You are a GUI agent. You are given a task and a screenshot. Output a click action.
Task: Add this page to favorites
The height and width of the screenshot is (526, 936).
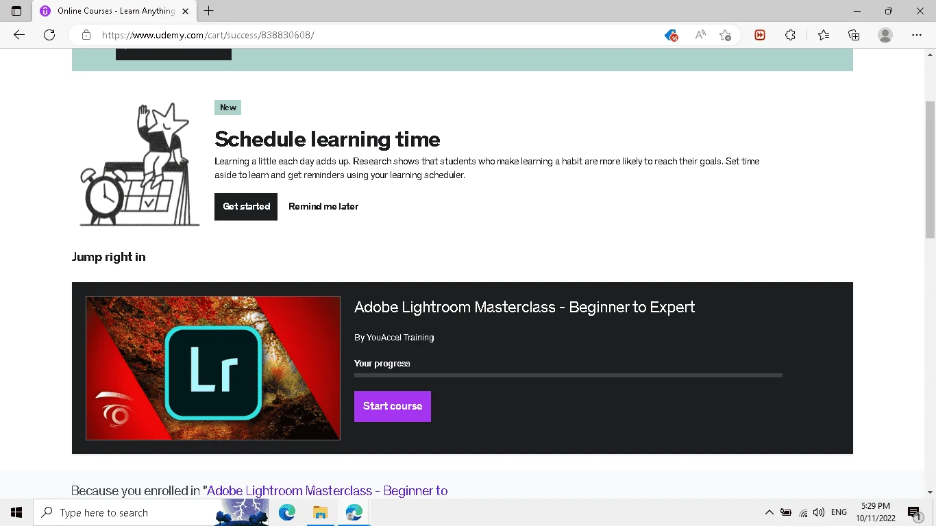[725, 35]
